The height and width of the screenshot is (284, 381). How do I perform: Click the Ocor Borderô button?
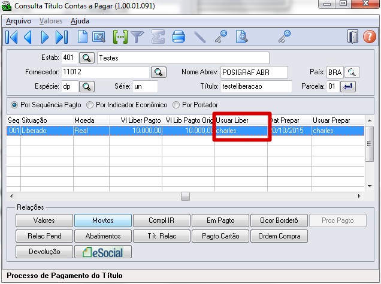pyautogui.click(x=279, y=220)
